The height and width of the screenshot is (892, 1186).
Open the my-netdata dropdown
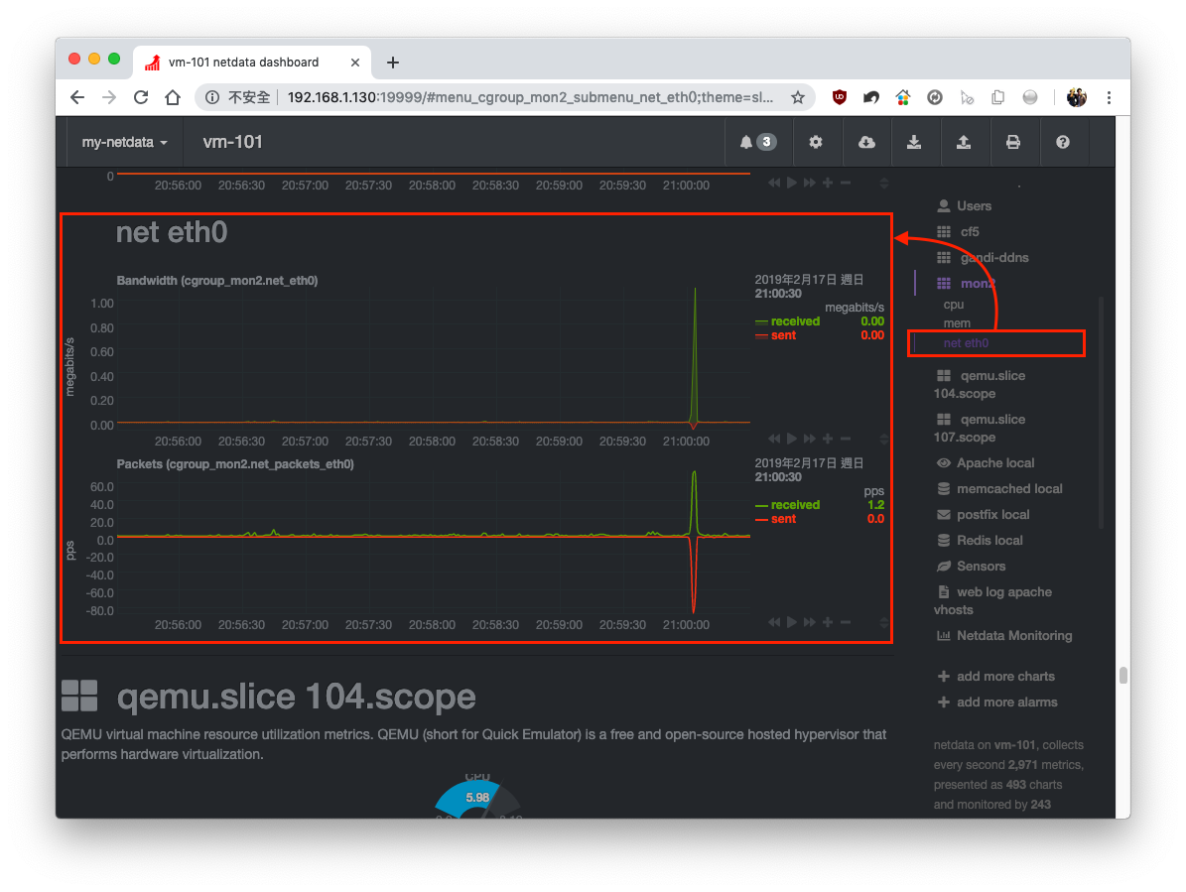point(123,141)
